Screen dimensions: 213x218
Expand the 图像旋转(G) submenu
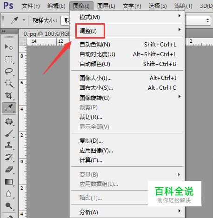[127, 98]
